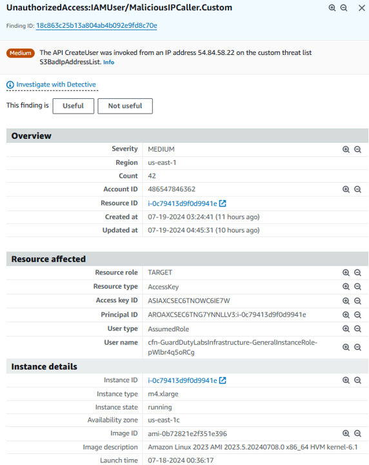Exclude filter icon for Resource type AccessKey
The image size is (369, 465).
tap(357, 287)
